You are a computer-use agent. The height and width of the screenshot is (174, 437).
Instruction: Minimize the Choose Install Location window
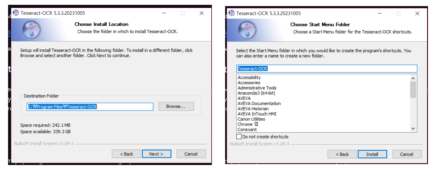point(164,13)
